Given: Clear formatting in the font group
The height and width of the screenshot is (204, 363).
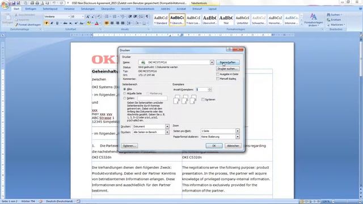Looking at the screenshot, I should [99, 16].
